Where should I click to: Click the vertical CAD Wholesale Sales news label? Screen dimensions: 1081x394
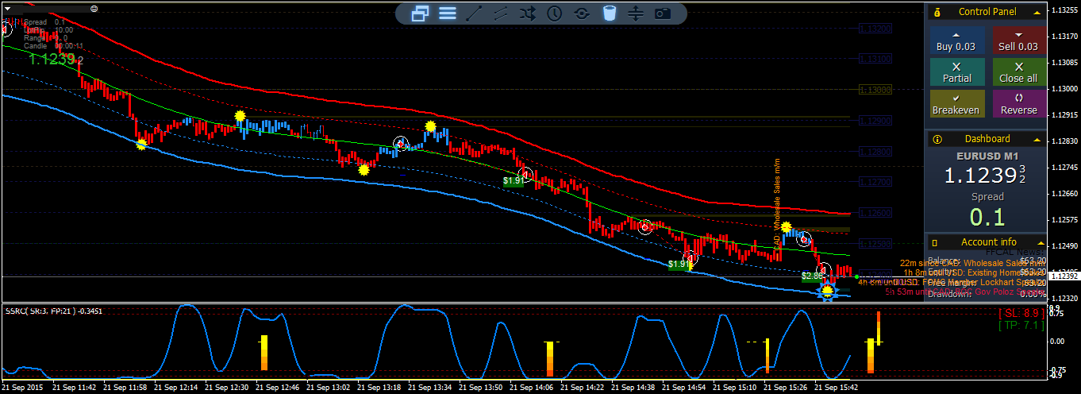pyautogui.click(x=778, y=206)
